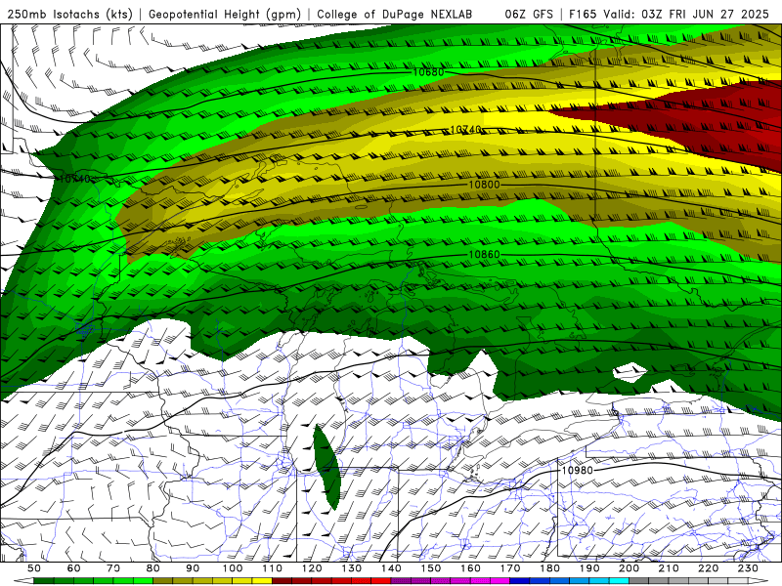Click the 220 knot legend label
Screen dimensions: 782x586
[x=709, y=568]
